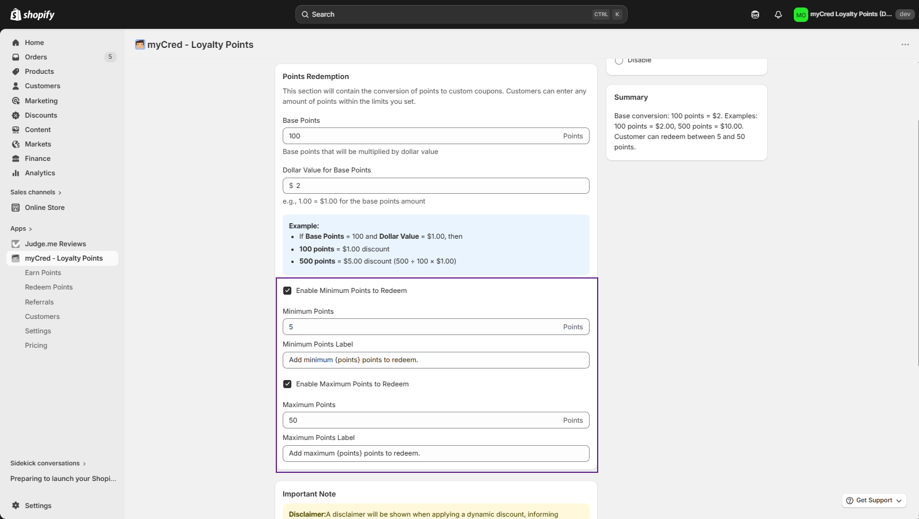The image size is (919, 519).
Task: Go to Referrals in myCred menu
Action: (39, 302)
